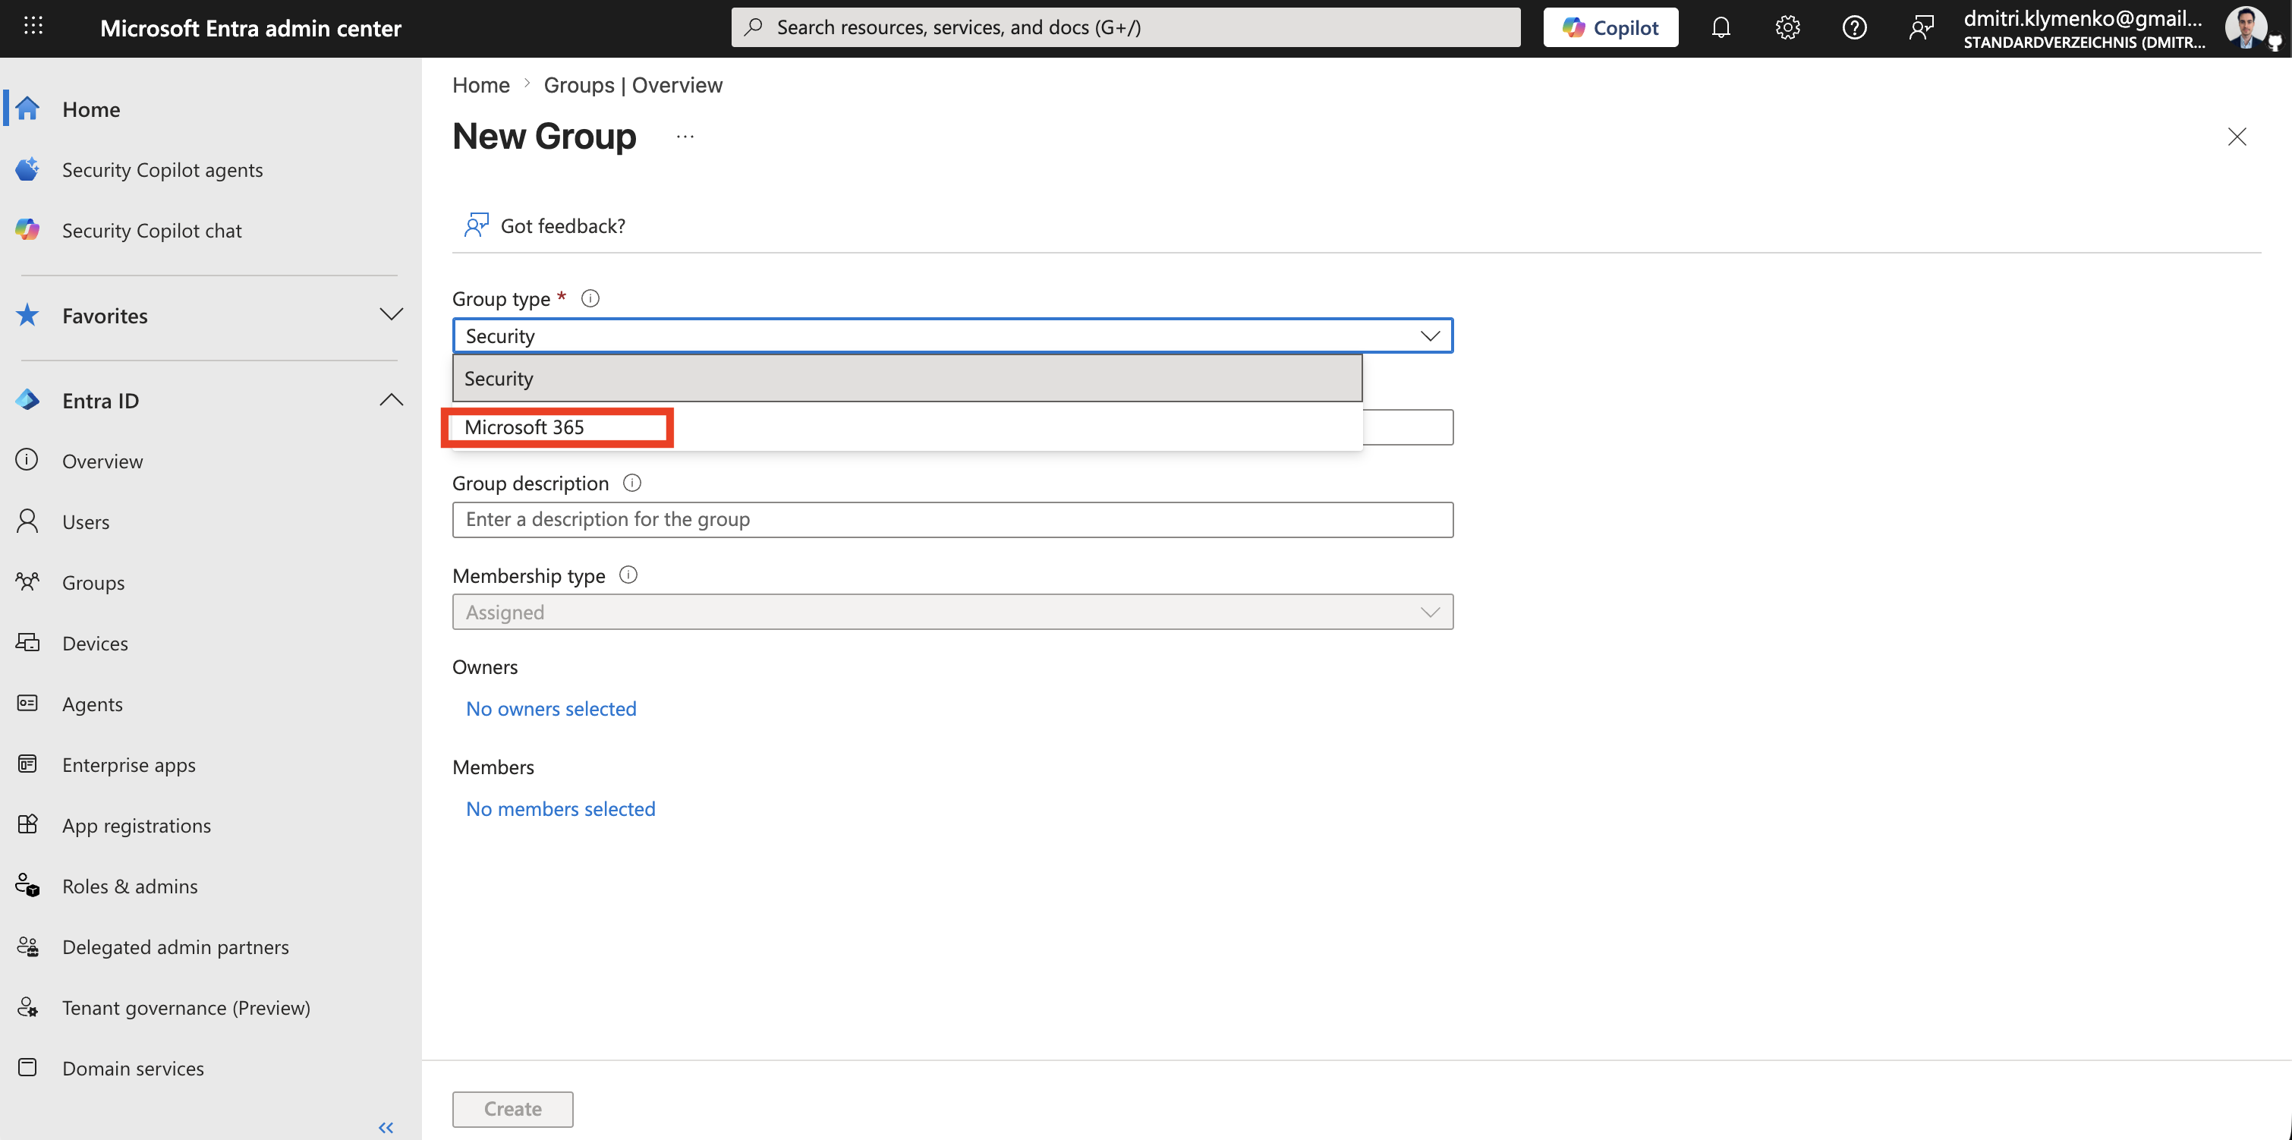
Task: Open Roles & admins label in sidebar
Action: pyautogui.click(x=130, y=886)
